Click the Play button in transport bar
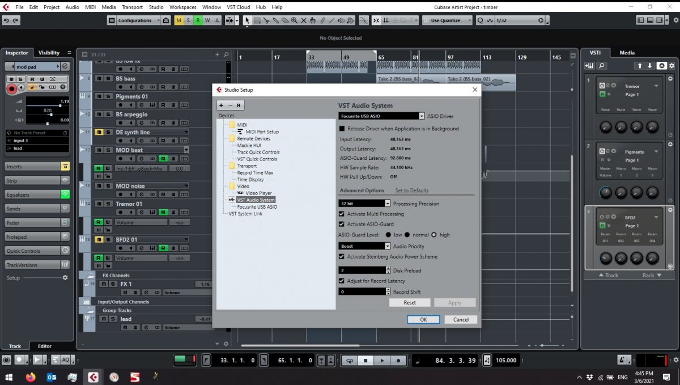Image resolution: width=680 pixels, height=385 pixels. [382, 360]
